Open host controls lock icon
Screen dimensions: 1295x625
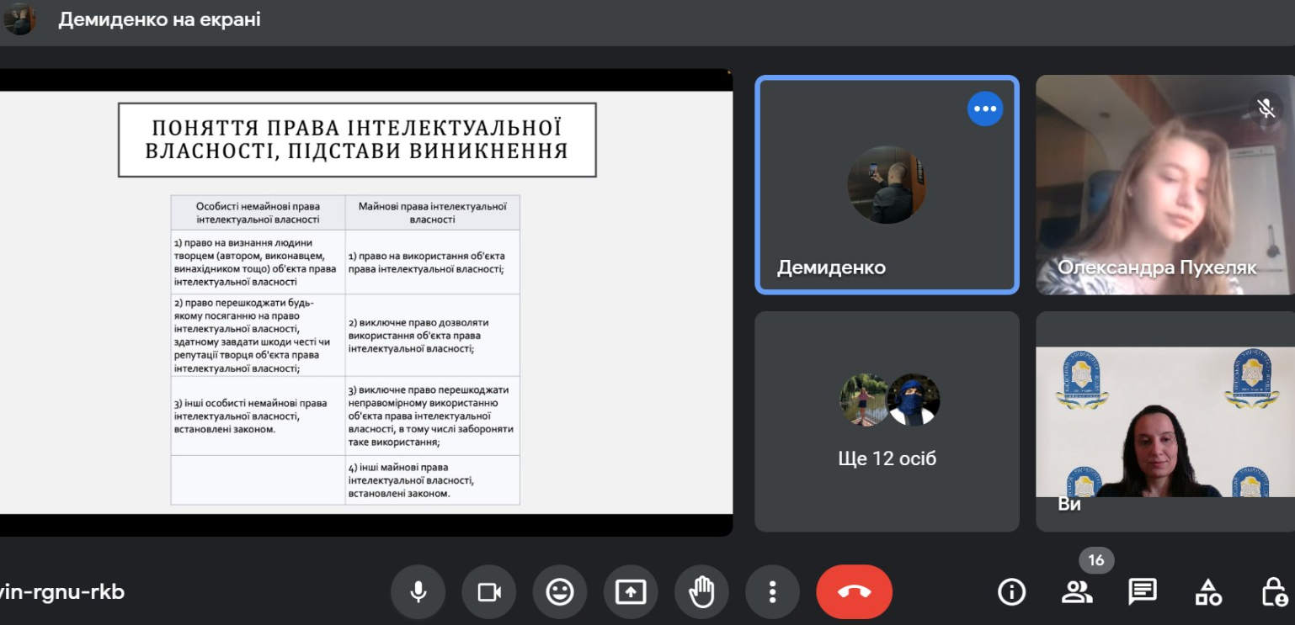(x=1273, y=592)
